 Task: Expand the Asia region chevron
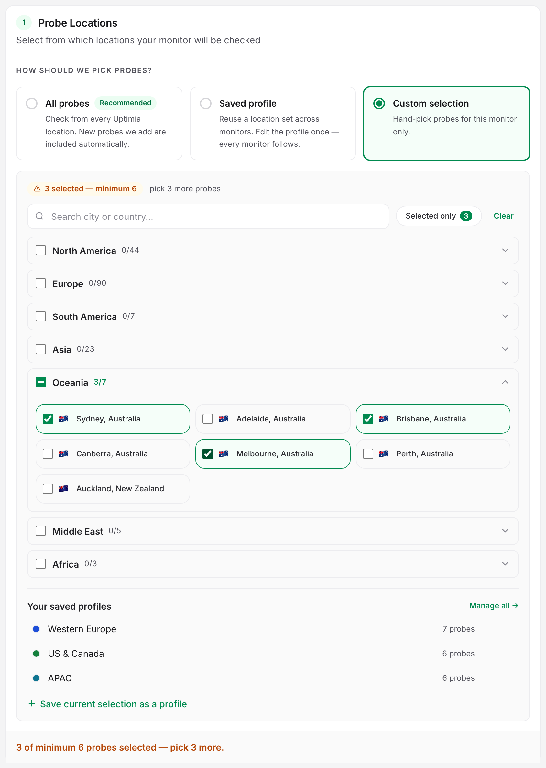(x=505, y=349)
